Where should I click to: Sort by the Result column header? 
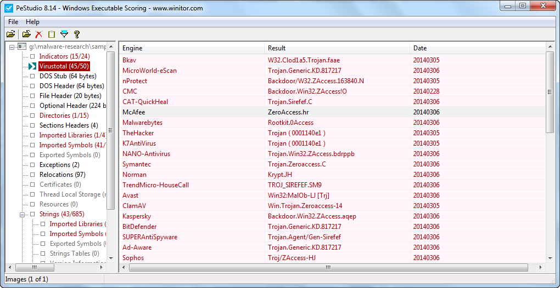[338, 48]
